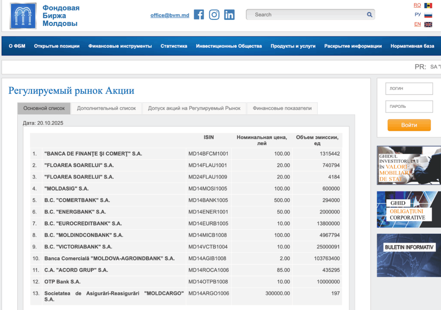Switch to Финансовые показатели tab
This screenshot has height=310, width=441.
pyautogui.click(x=282, y=108)
